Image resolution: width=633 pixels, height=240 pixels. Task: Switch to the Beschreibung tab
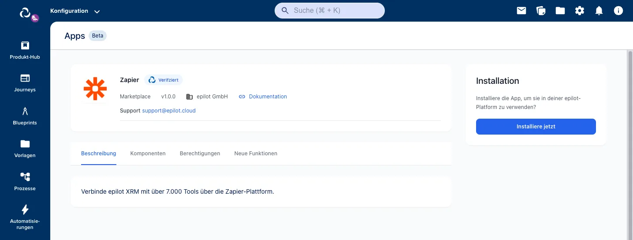pos(99,154)
